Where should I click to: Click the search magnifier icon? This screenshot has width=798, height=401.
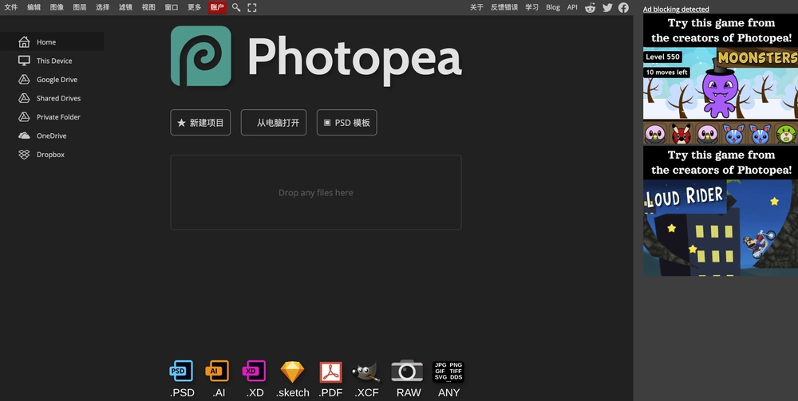point(236,7)
